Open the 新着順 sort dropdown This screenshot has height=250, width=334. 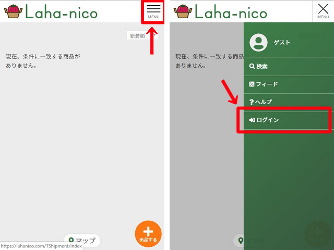coord(142,36)
